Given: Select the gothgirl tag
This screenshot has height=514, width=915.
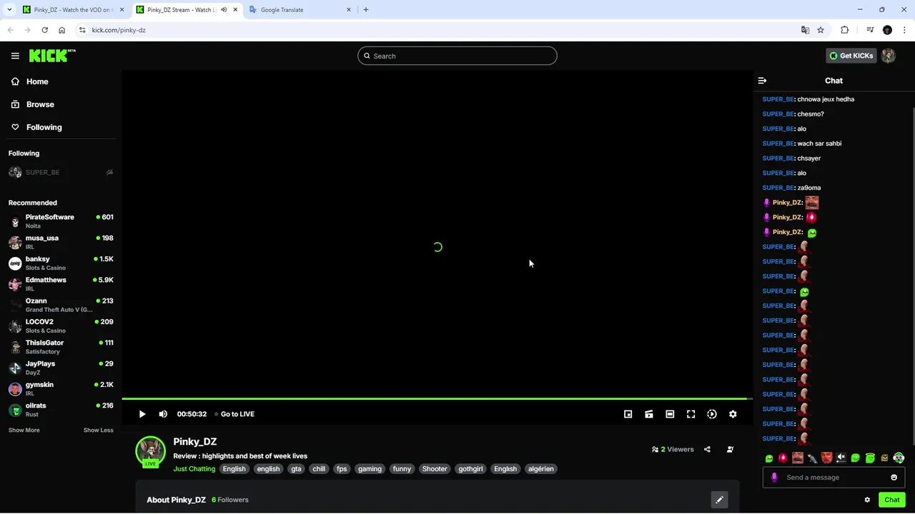Looking at the screenshot, I should [470, 469].
